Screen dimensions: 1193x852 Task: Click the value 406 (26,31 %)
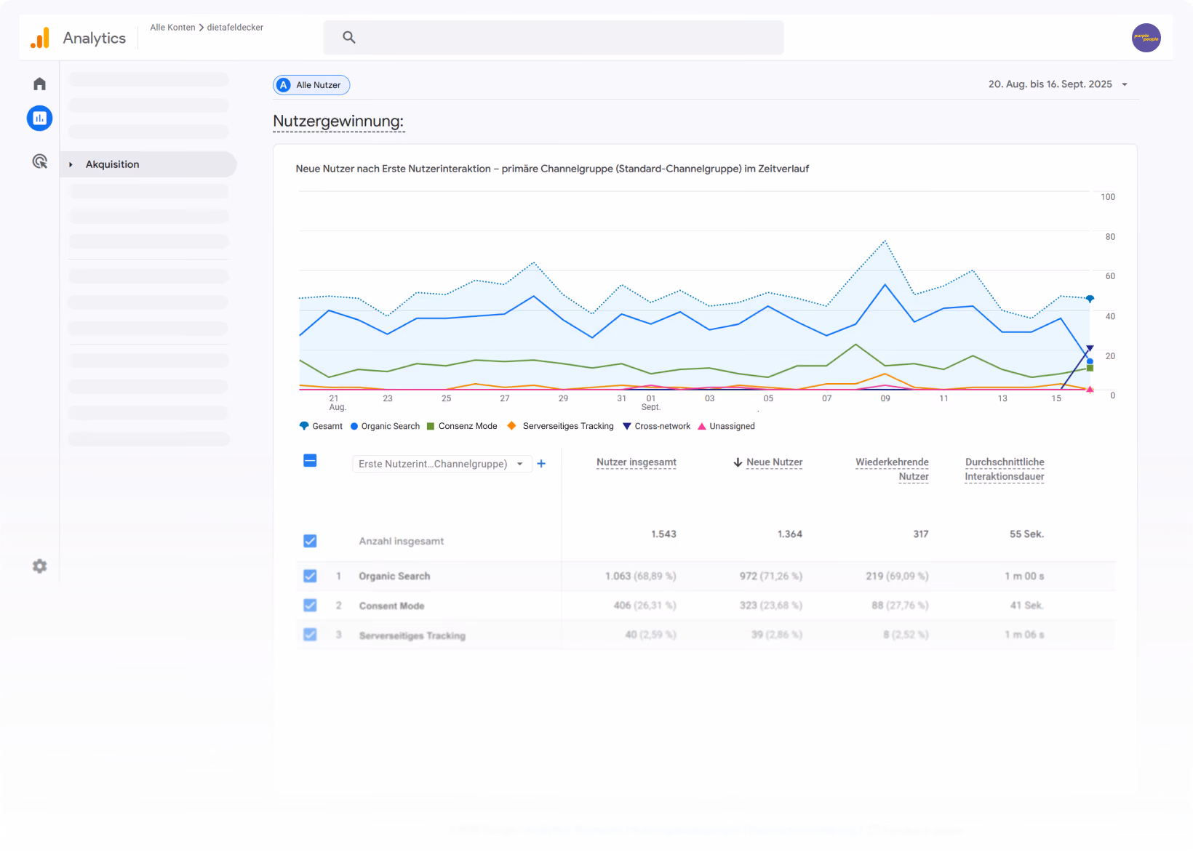click(645, 605)
